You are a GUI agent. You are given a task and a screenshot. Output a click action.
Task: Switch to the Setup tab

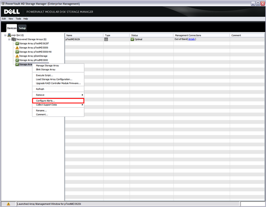click(x=22, y=28)
